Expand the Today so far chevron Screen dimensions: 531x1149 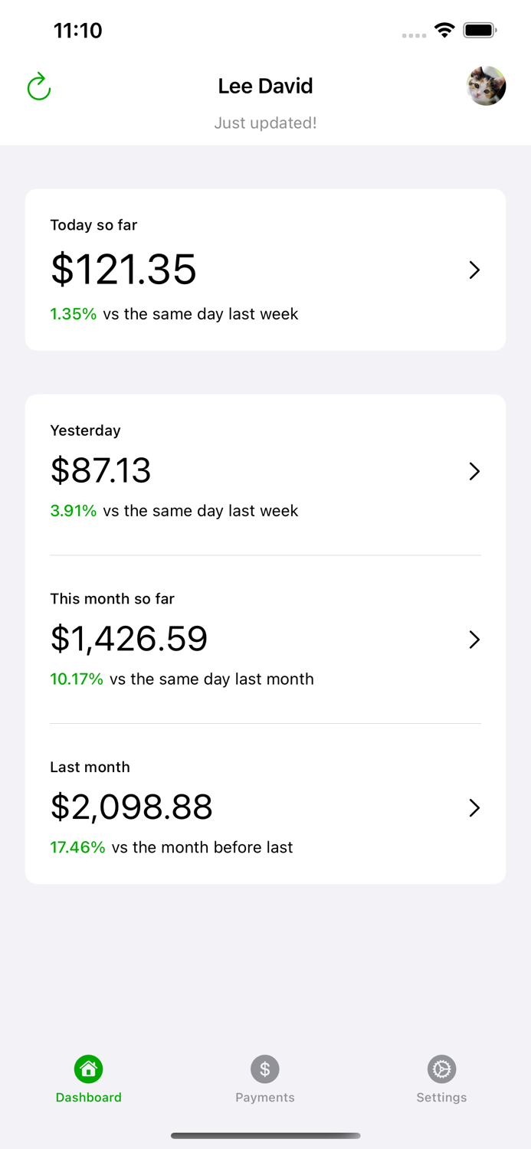pos(474,270)
